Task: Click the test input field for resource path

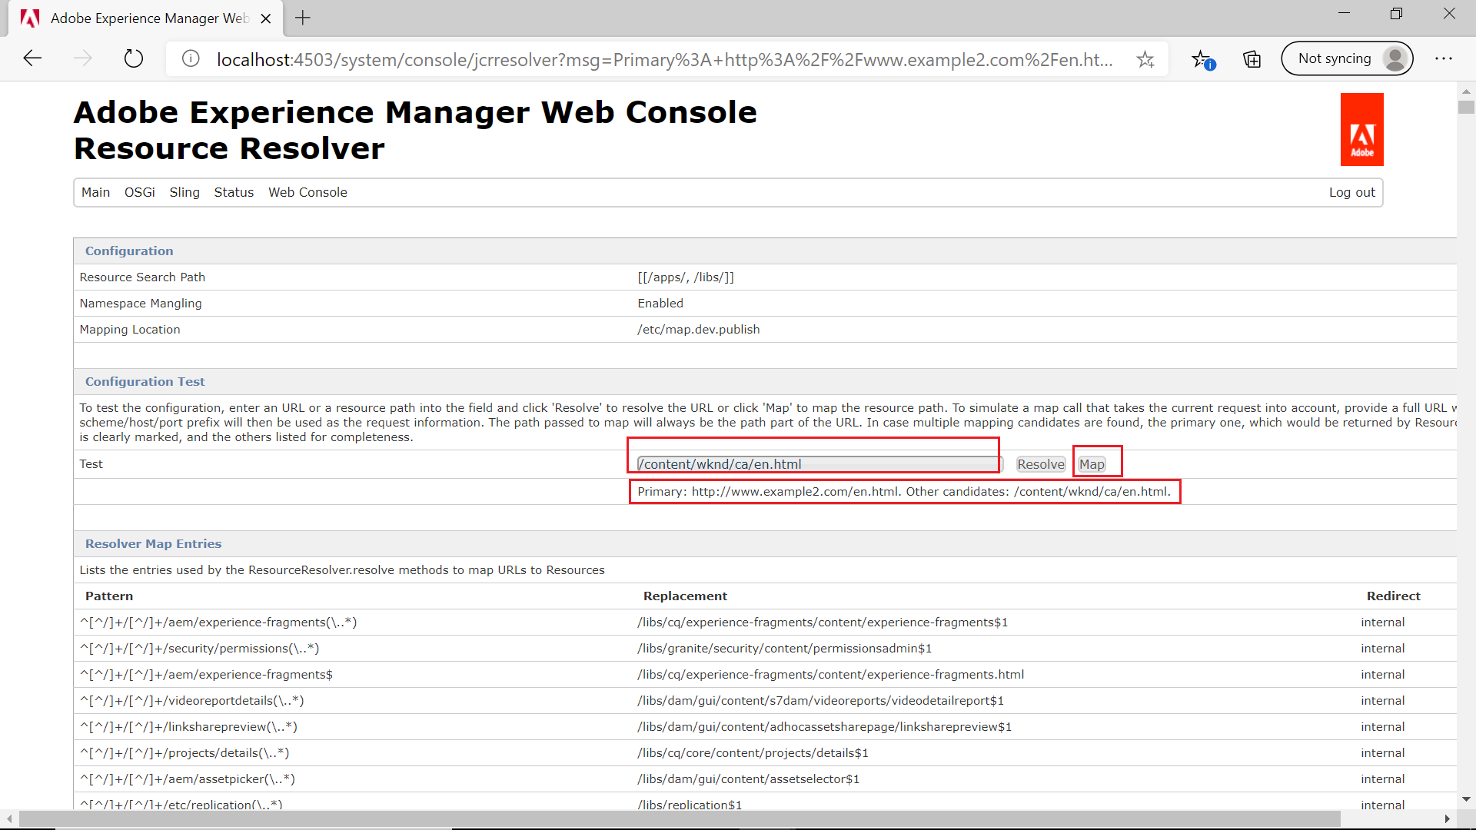Action: (x=811, y=464)
